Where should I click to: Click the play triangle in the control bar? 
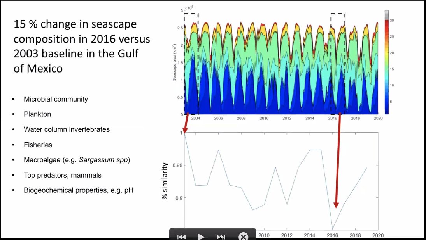201,237
